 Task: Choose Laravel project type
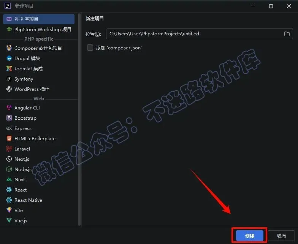39,149
